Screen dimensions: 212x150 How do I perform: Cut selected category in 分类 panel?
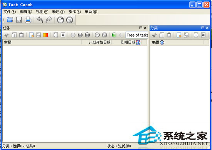(x=154, y=35)
